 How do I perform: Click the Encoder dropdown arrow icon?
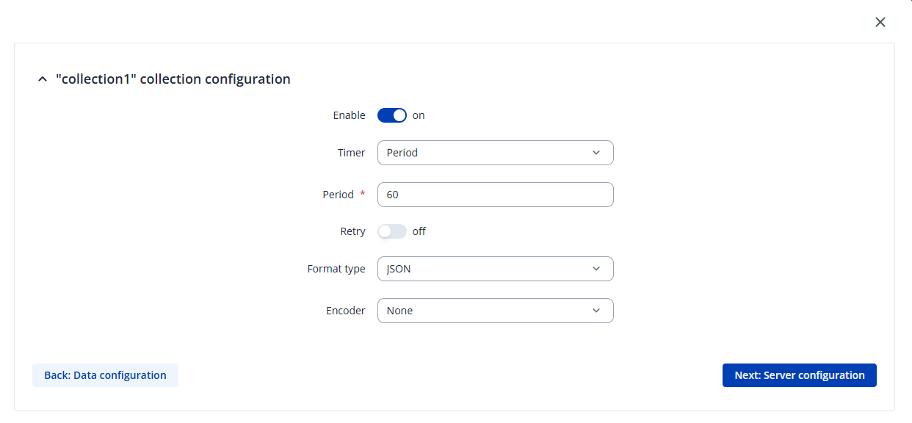click(x=596, y=311)
